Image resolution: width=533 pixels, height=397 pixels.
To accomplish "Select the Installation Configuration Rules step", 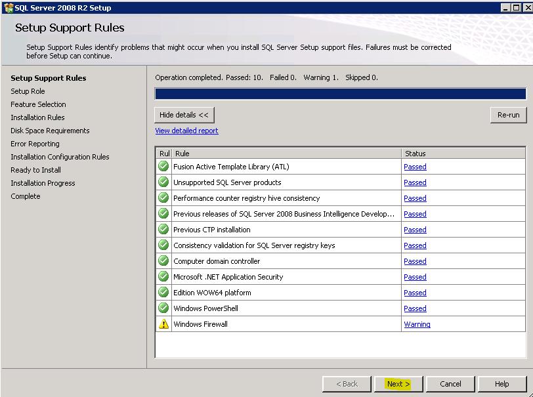I will point(60,157).
